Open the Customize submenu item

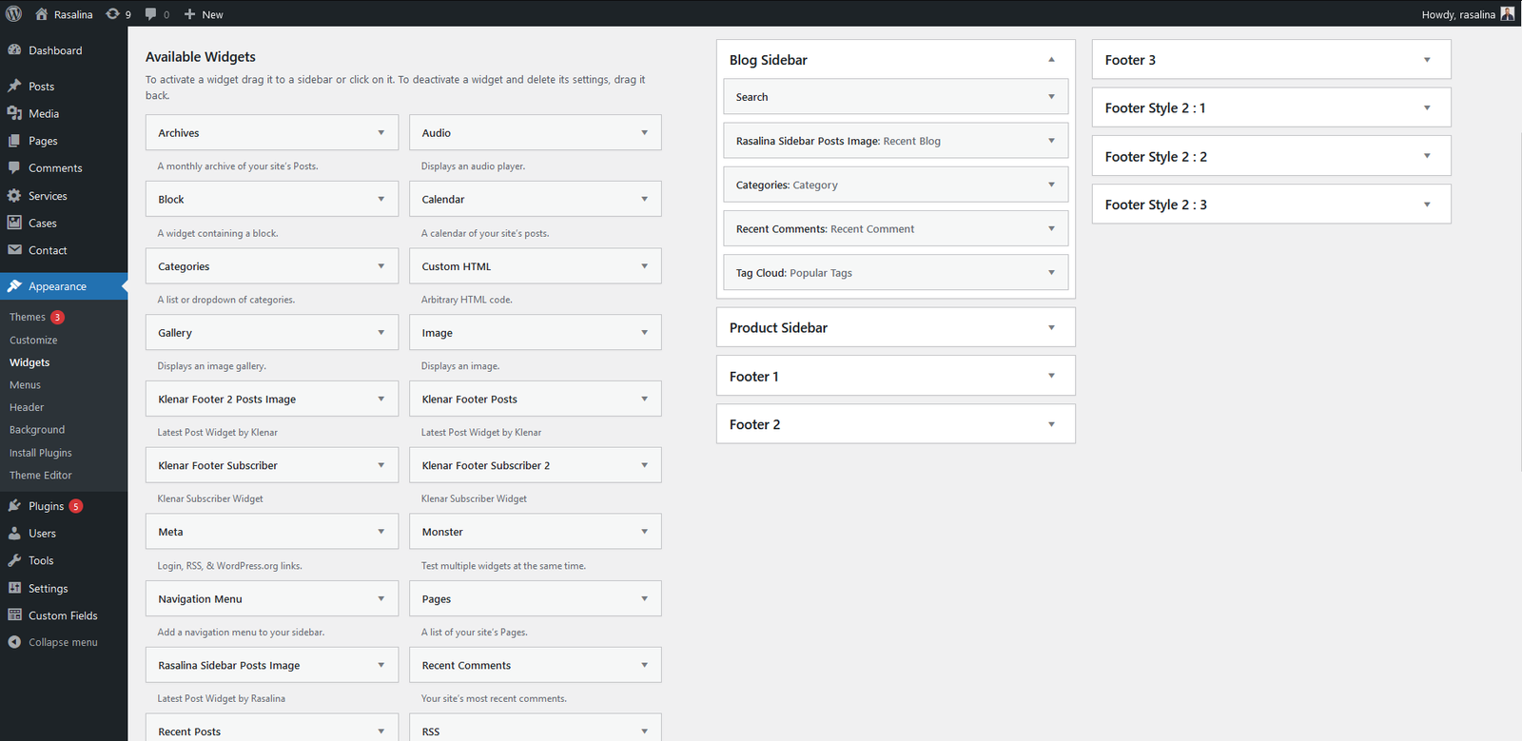[x=33, y=340]
